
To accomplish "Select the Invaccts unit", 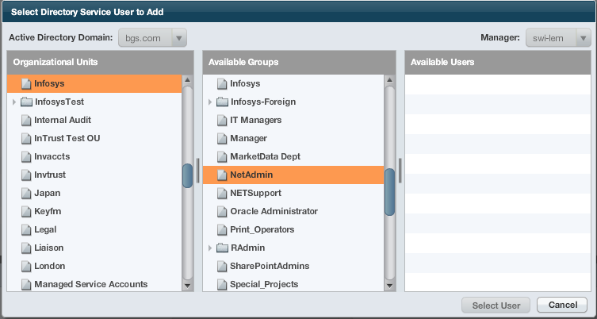I will [94, 156].
